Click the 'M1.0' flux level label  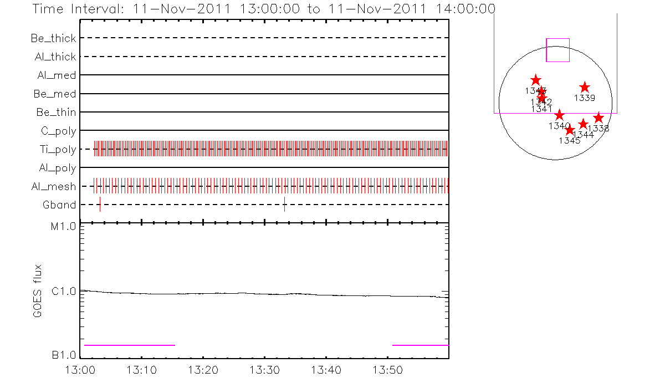tap(64, 226)
